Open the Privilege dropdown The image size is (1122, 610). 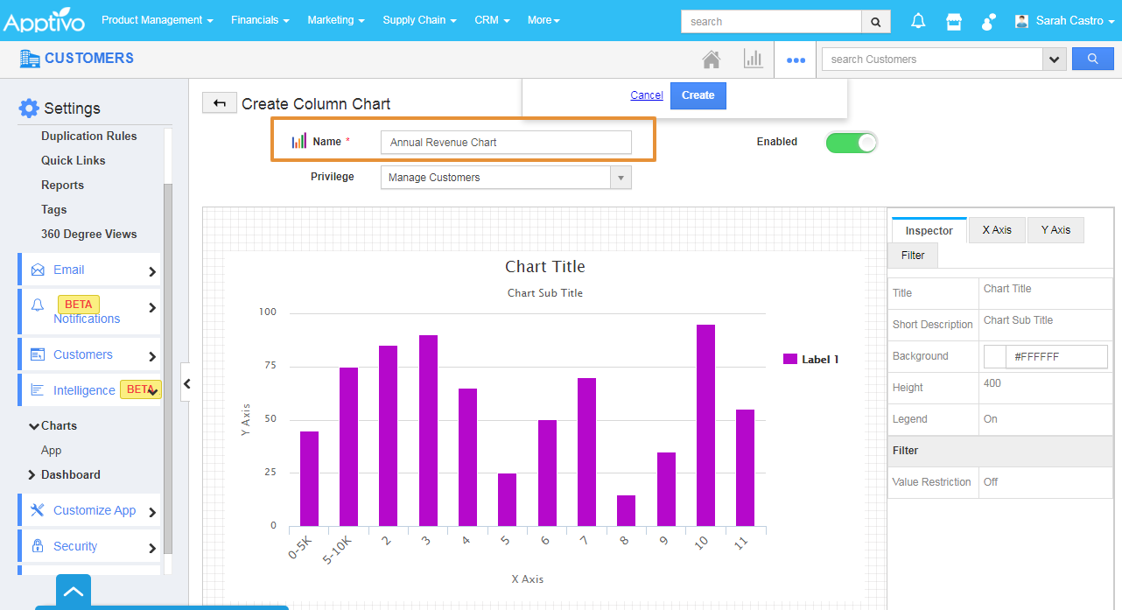[505, 178]
